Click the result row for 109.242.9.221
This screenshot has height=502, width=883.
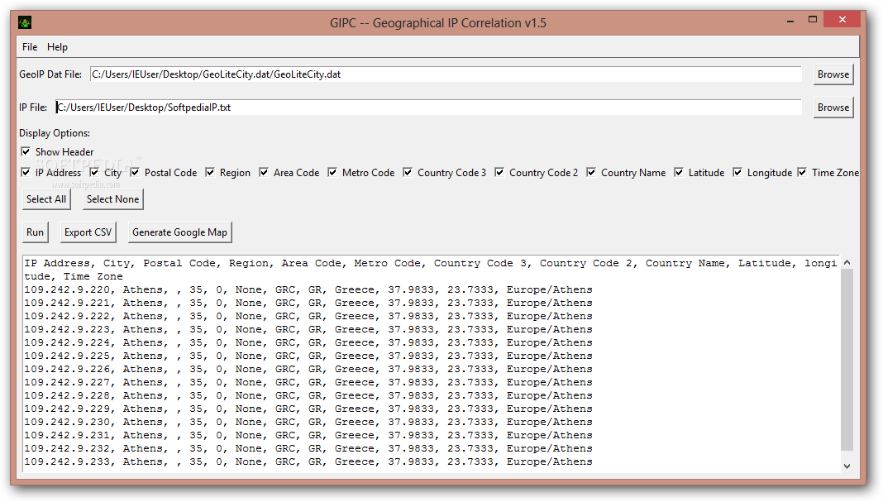pos(308,304)
